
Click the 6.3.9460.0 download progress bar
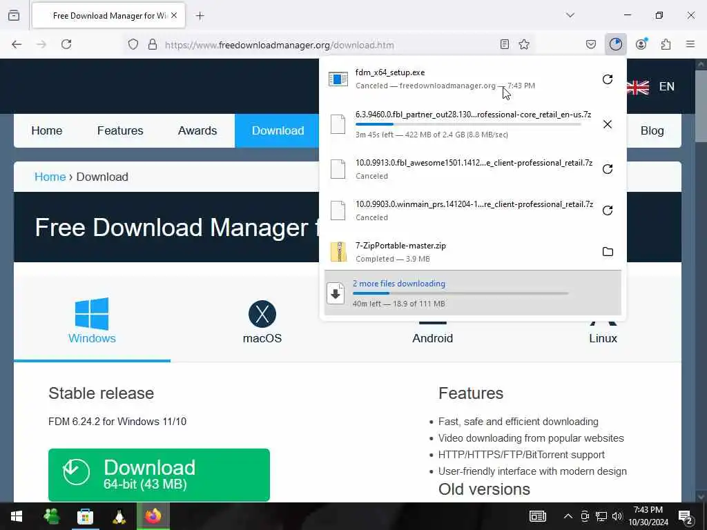click(468, 124)
